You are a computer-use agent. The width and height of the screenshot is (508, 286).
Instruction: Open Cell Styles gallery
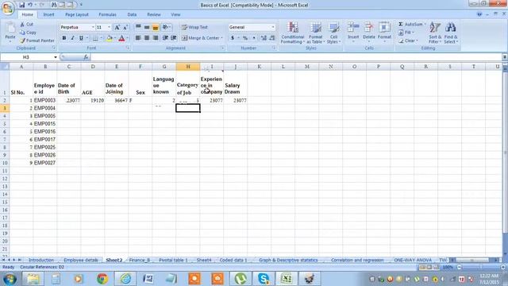tap(333, 33)
